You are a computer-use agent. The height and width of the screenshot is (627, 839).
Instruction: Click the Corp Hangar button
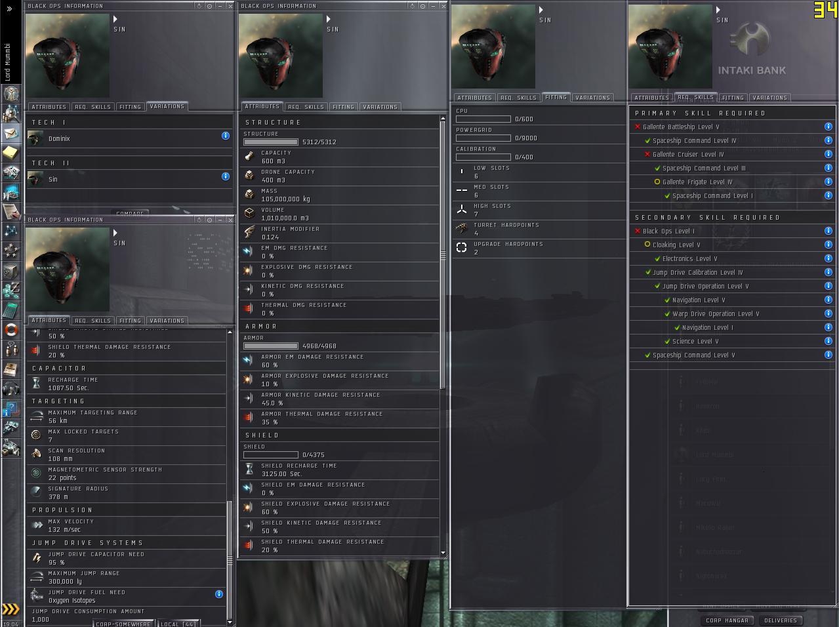(x=727, y=620)
